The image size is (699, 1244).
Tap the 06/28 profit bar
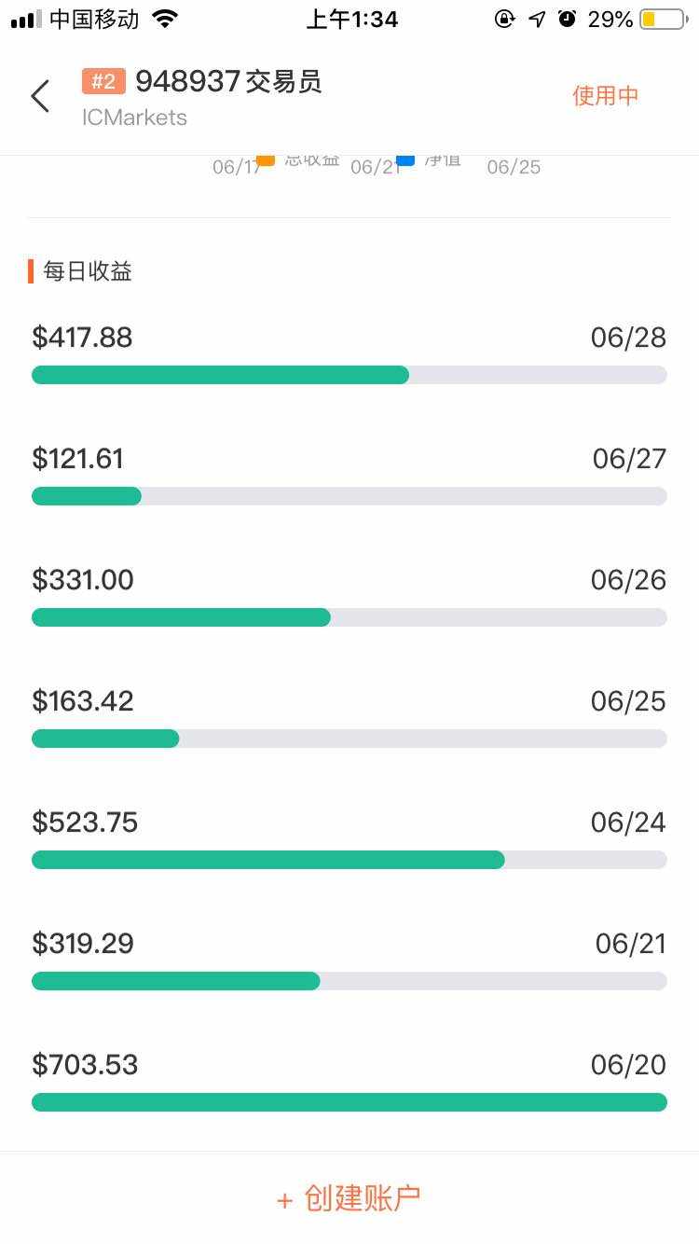[x=349, y=375]
